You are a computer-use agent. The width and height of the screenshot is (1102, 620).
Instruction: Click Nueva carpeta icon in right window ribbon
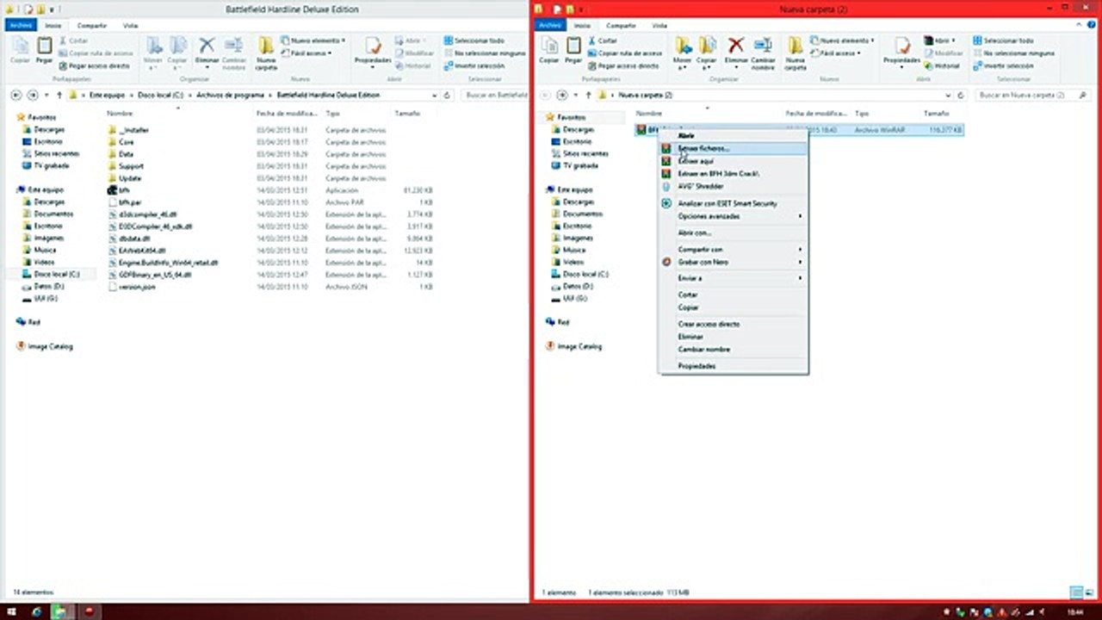pos(796,52)
